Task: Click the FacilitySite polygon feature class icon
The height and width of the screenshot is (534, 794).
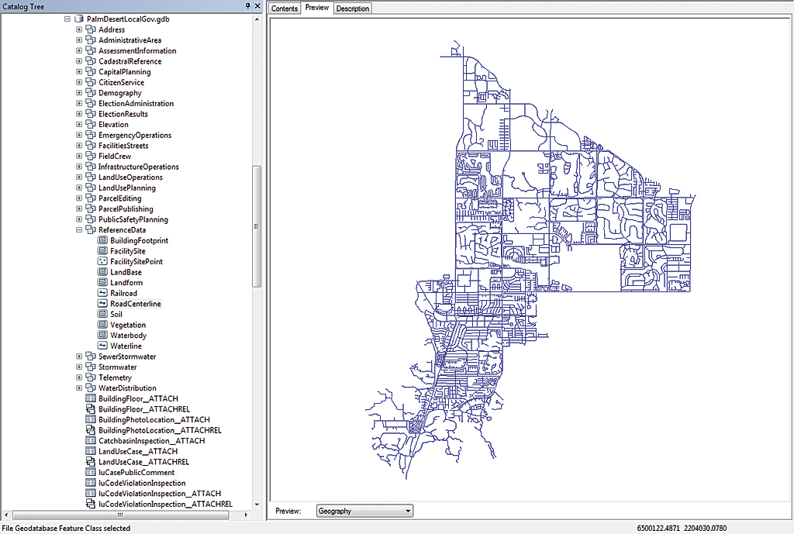Action: (102, 251)
